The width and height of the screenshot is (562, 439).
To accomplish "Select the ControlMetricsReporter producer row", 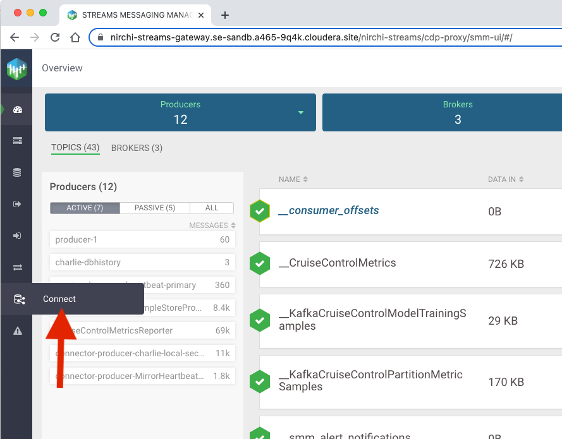I will pyautogui.click(x=142, y=330).
